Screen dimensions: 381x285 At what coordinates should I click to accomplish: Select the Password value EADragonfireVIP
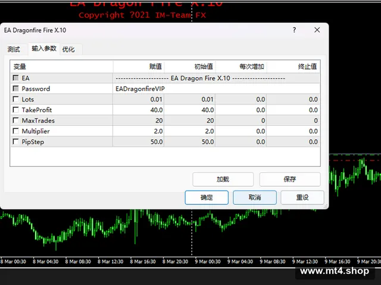[140, 88]
